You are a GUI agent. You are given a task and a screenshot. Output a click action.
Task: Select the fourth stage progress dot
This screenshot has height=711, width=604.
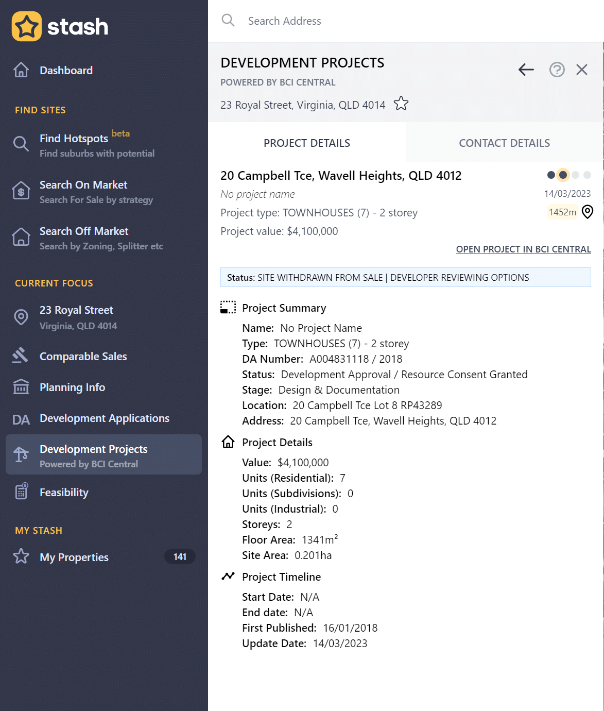click(x=587, y=175)
